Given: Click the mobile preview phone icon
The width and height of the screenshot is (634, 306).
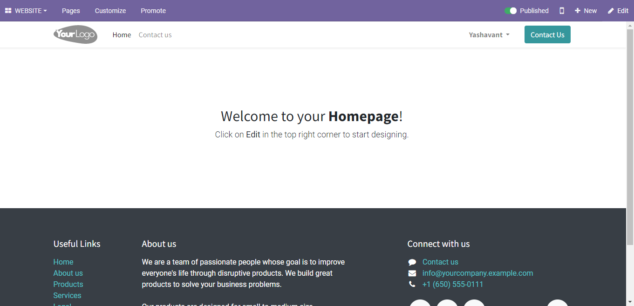Looking at the screenshot, I should point(562,11).
